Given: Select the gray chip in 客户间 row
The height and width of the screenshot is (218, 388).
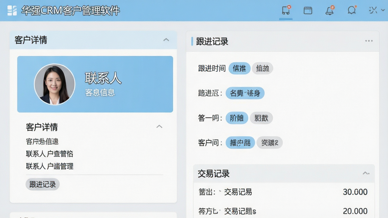Looking at the screenshot, I should [269, 143].
